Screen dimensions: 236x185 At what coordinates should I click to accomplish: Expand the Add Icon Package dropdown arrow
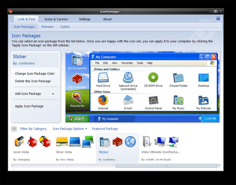(x=53, y=94)
